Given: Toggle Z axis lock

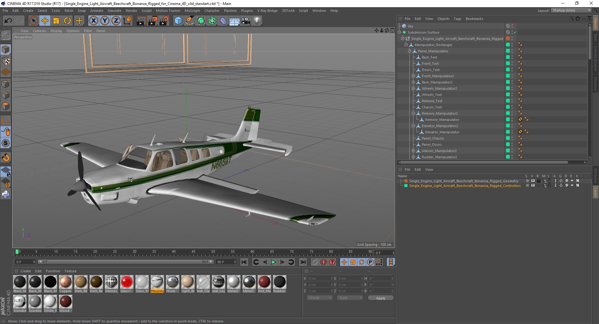Looking at the screenshot, I should tap(116, 21).
